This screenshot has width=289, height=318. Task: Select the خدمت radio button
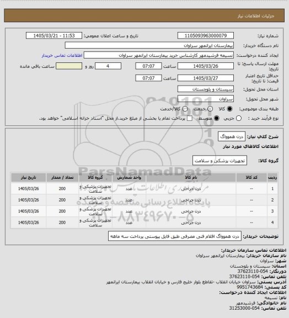click(210, 109)
